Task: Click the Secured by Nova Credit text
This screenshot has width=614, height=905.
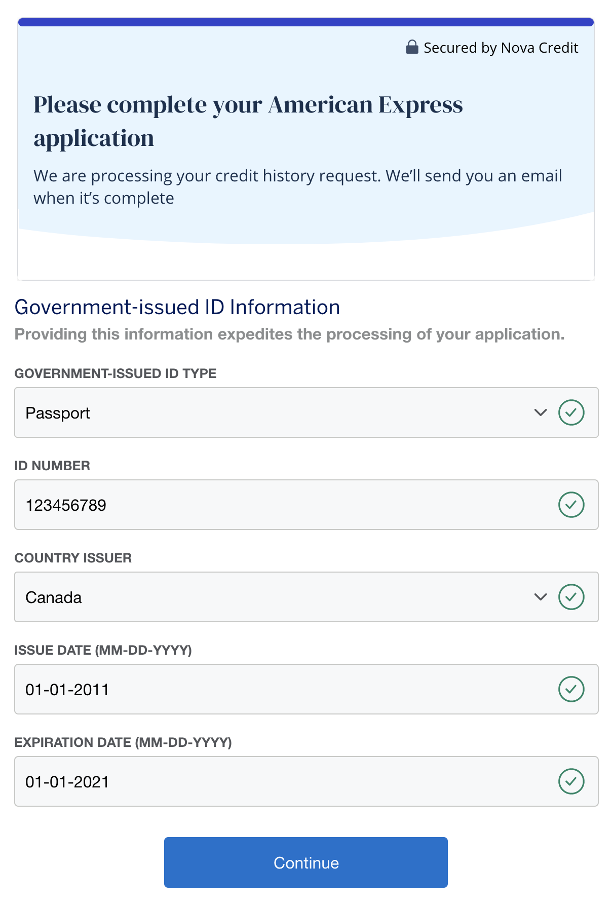Action: (501, 48)
